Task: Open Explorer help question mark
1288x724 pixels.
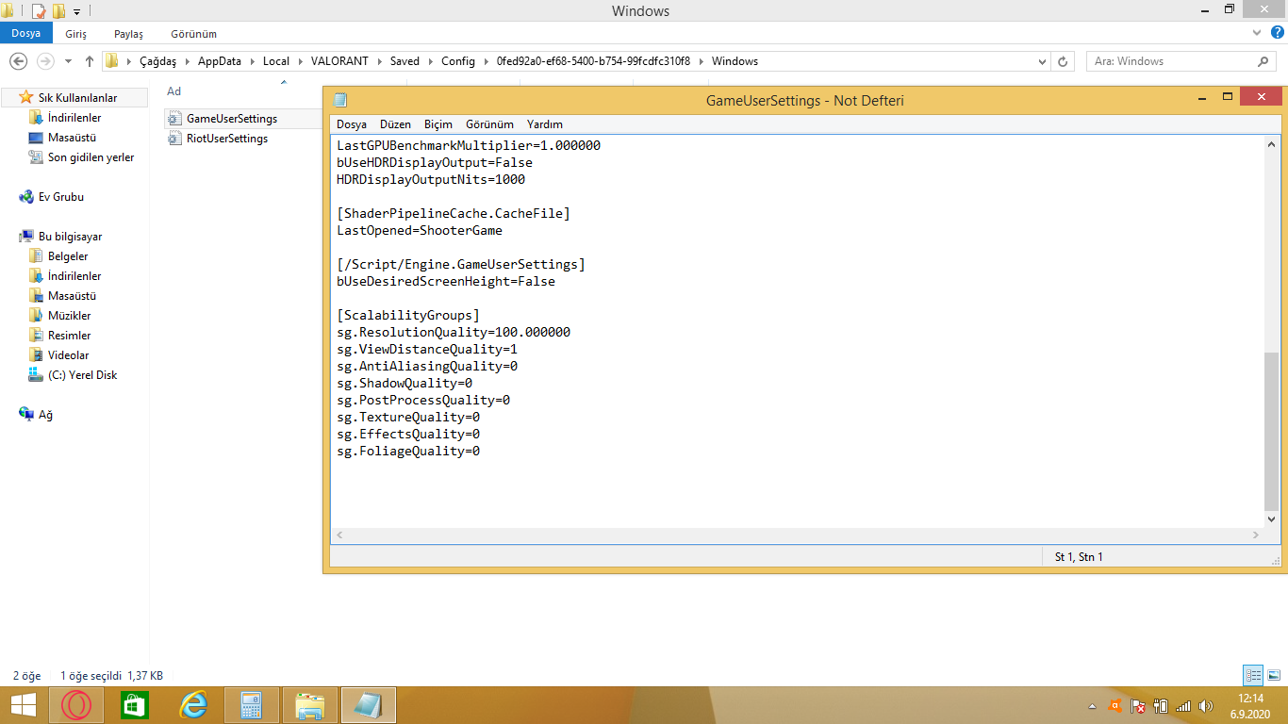Action: [x=1276, y=33]
